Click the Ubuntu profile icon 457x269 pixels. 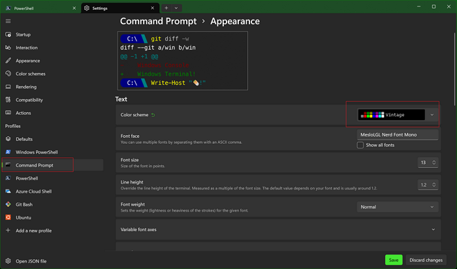(8, 217)
